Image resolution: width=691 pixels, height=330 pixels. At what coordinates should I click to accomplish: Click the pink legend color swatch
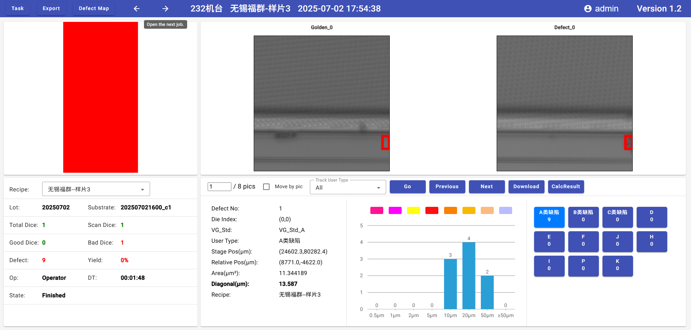coord(377,210)
